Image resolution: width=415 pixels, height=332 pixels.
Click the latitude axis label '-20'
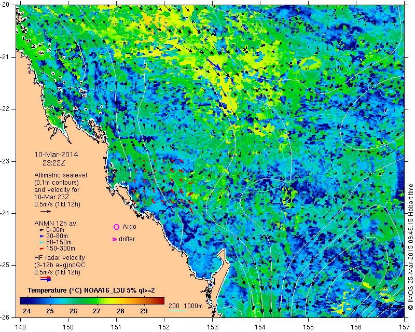point(5,5)
